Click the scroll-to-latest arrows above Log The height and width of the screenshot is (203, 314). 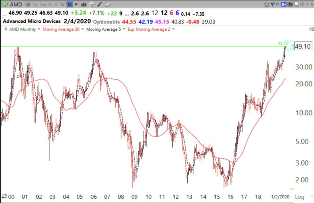(x=292, y=189)
